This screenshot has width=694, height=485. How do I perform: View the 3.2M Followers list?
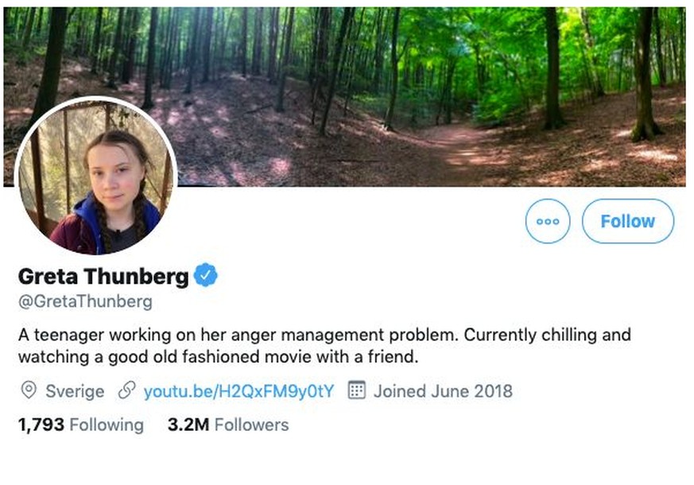pos(228,425)
